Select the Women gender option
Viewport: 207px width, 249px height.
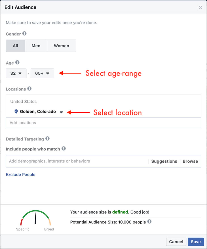pos(62,46)
